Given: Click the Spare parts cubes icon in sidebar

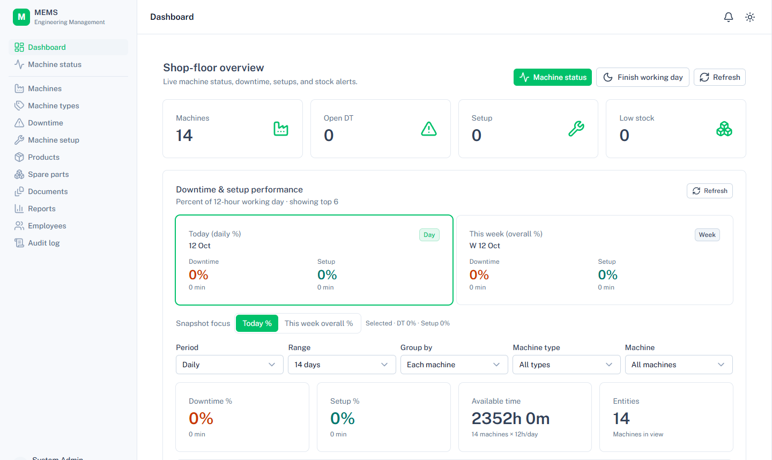Looking at the screenshot, I should click(x=19, y=174).
